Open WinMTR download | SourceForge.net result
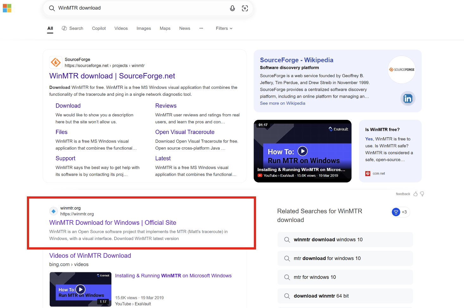The height and width of the screenshot is (308, 464). pos(112,76)
